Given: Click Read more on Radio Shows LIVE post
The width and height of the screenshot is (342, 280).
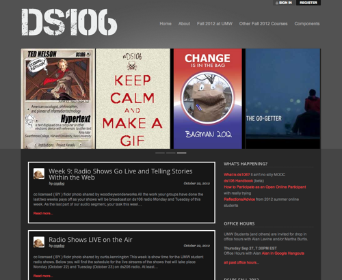Looking at the screenshot, I should pyautogui.click(x=43, y=276).
